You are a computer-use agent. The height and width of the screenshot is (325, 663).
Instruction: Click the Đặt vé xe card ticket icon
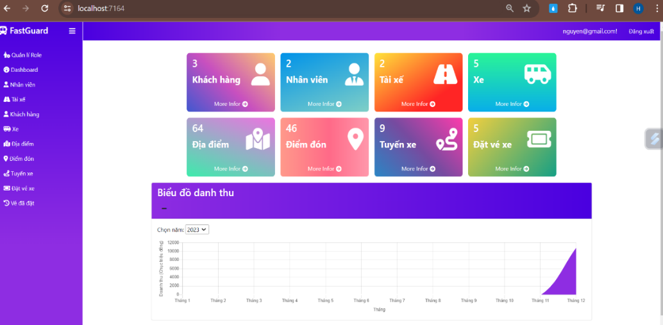(539, 138)
